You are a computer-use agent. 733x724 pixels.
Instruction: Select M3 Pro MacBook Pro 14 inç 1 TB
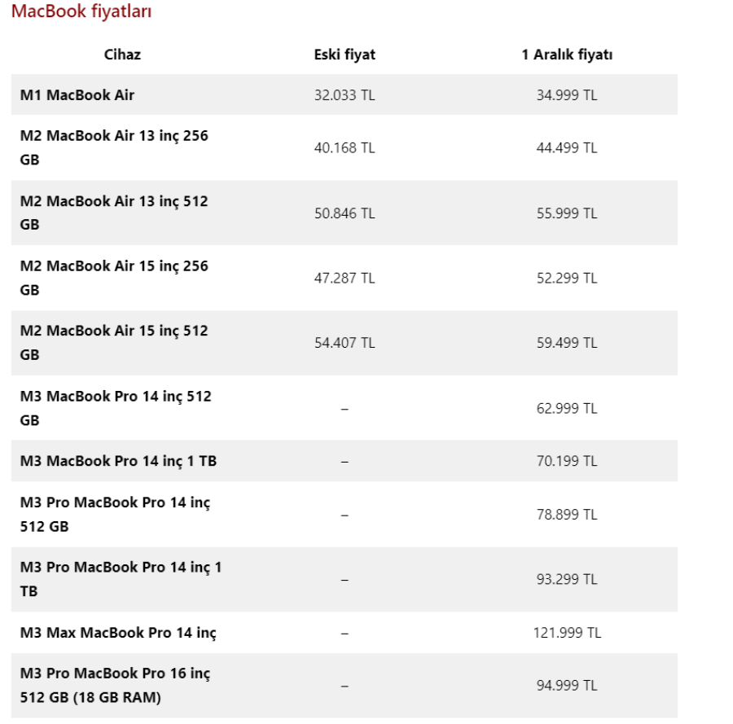pyautogui.click(x=121, y=579)
